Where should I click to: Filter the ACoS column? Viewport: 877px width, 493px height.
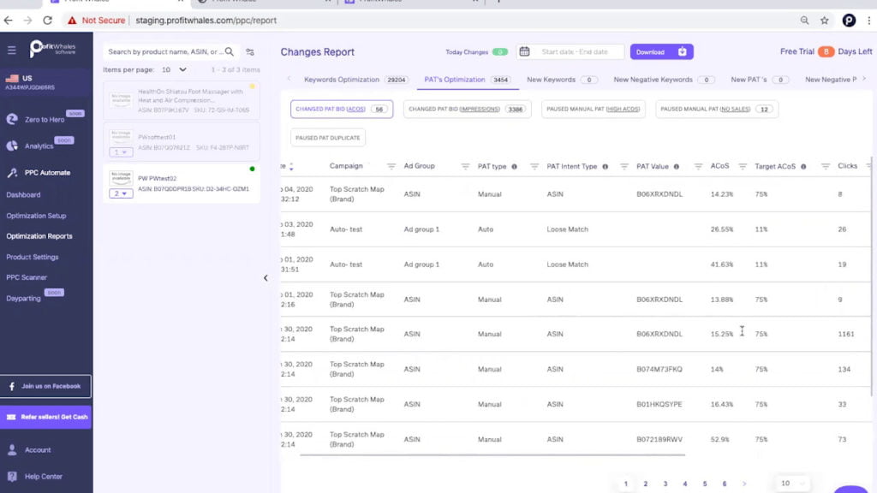click(743, 167)
